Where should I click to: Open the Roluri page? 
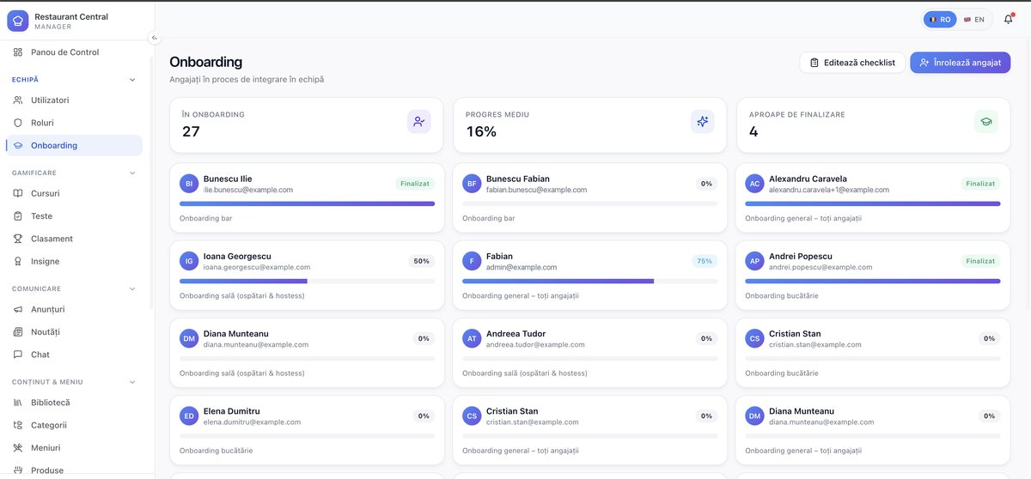(75, 123)
